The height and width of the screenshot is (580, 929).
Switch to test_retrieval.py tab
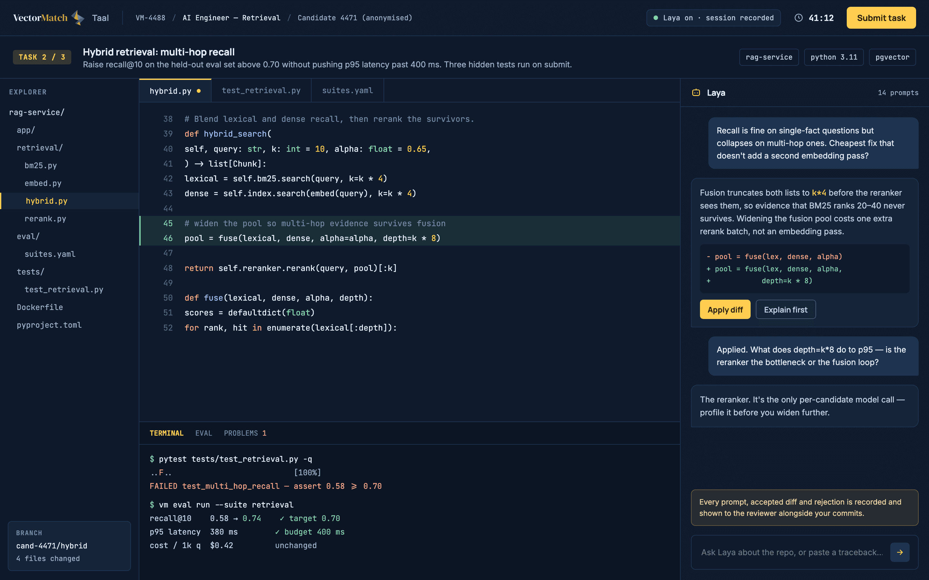(x=261, y=91)
